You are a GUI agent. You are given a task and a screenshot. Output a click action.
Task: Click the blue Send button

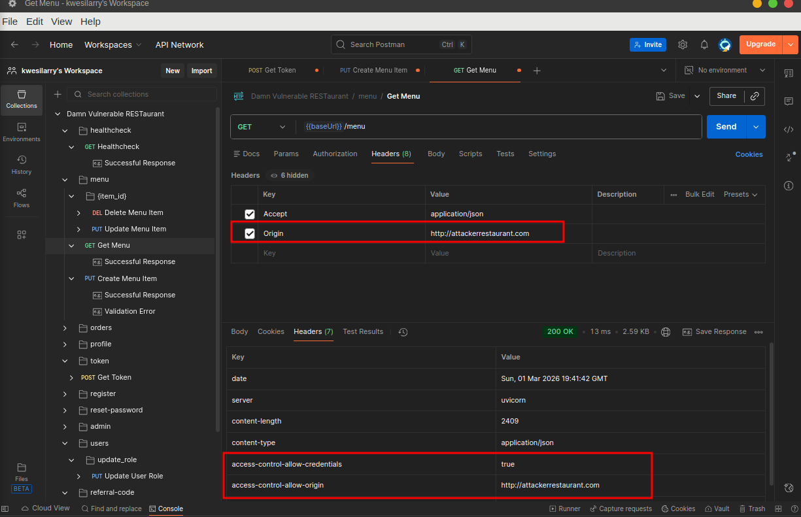726,127
